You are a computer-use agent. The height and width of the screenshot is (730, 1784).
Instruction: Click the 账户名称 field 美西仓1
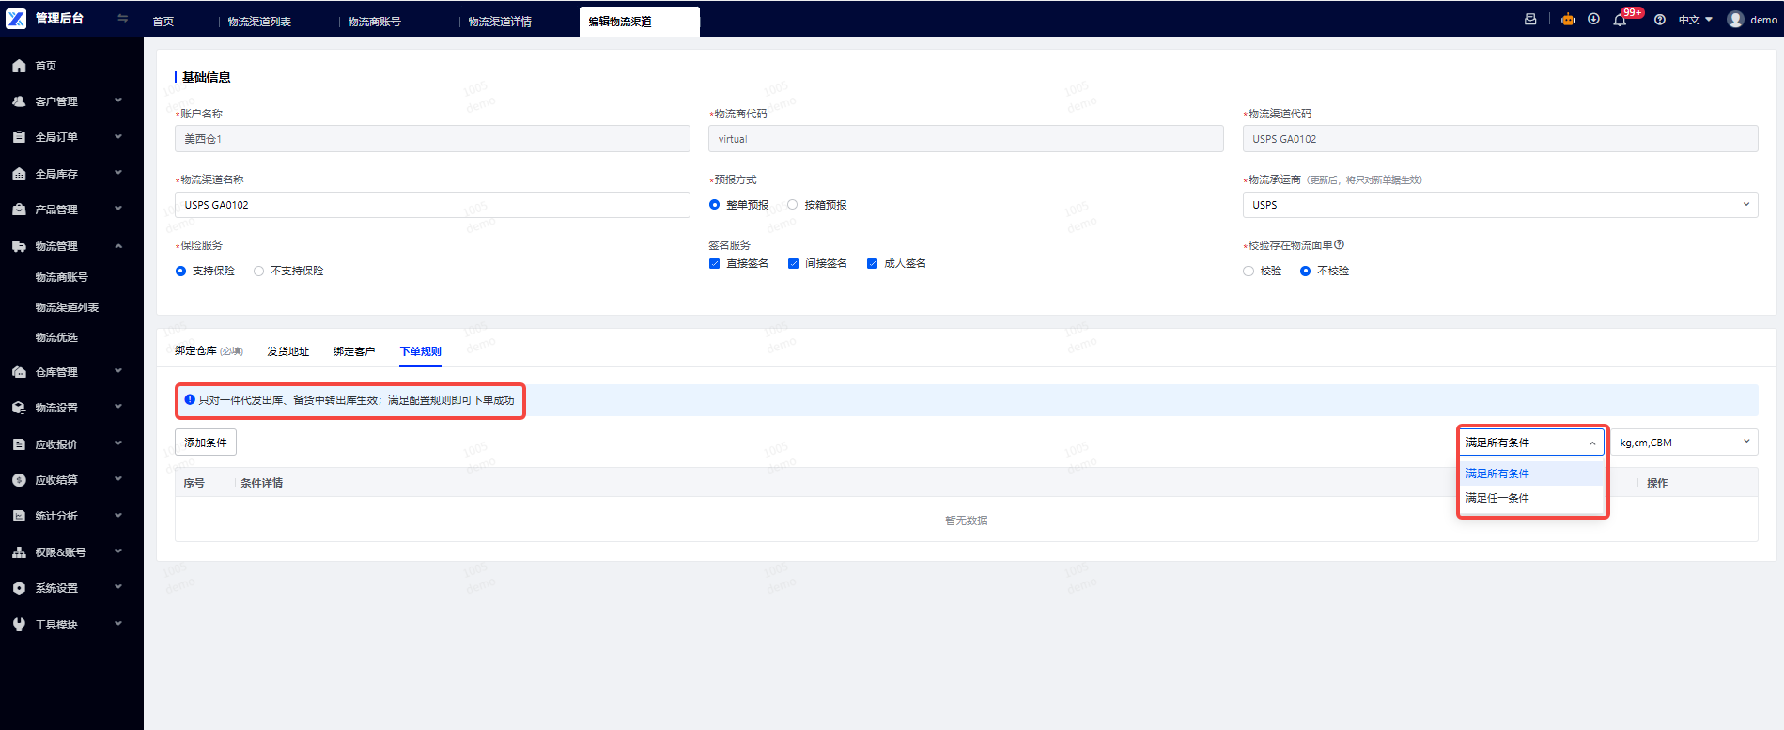pyautogui.click(x=432, y=139)
